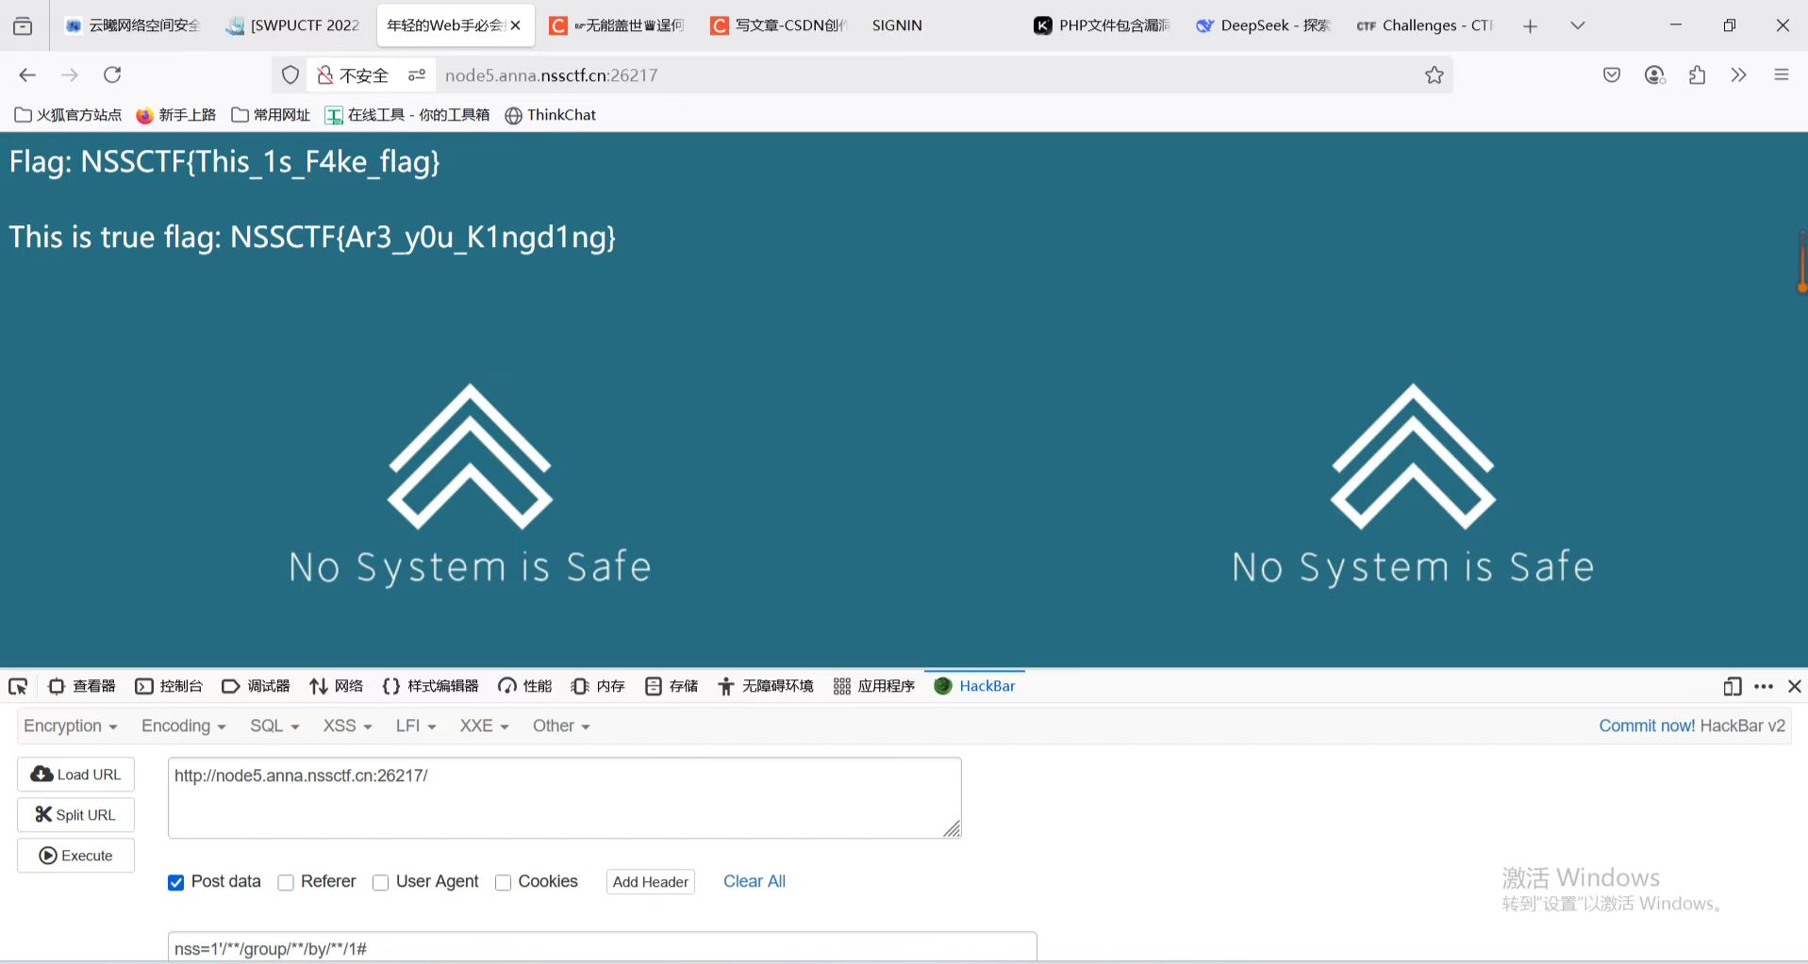Viewport: 1808px width, 964px height.
Task: Expand the XXE dropdown menu
Action: [484, 726]
